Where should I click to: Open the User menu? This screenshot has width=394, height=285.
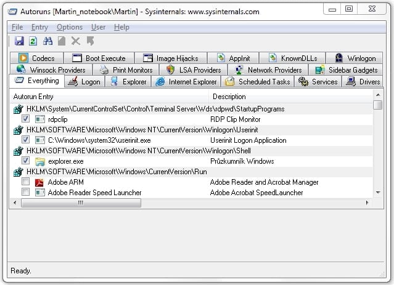point(98,27)
